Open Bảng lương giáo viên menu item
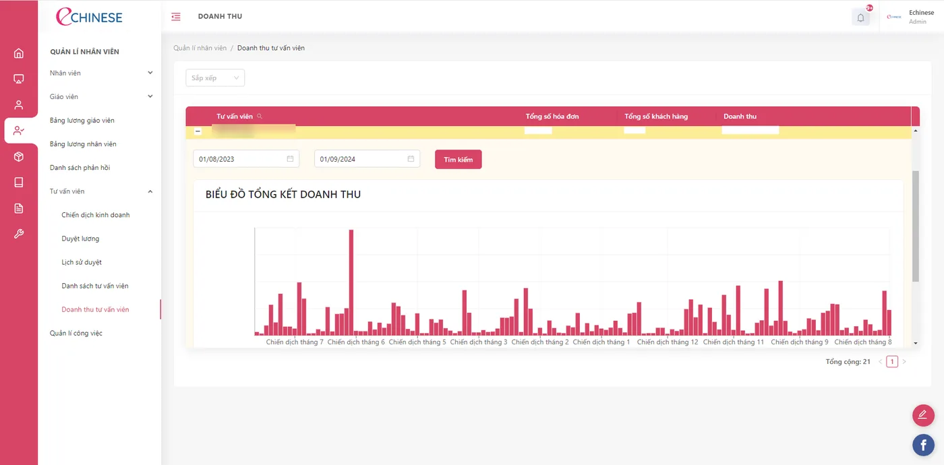Viewport: 944px width, 465px height. pyautogui.click(x=82, y=121)
